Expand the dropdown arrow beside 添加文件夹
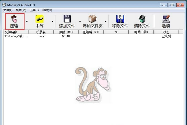The image size is (187, 125). coord(106,21)
